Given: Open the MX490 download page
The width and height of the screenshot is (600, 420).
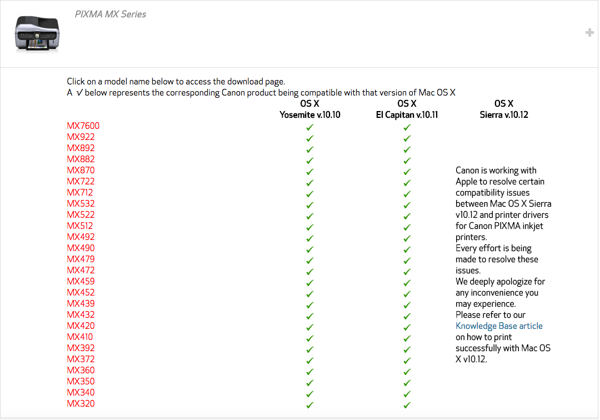Looking at the screenshot, I should point(81,248).
